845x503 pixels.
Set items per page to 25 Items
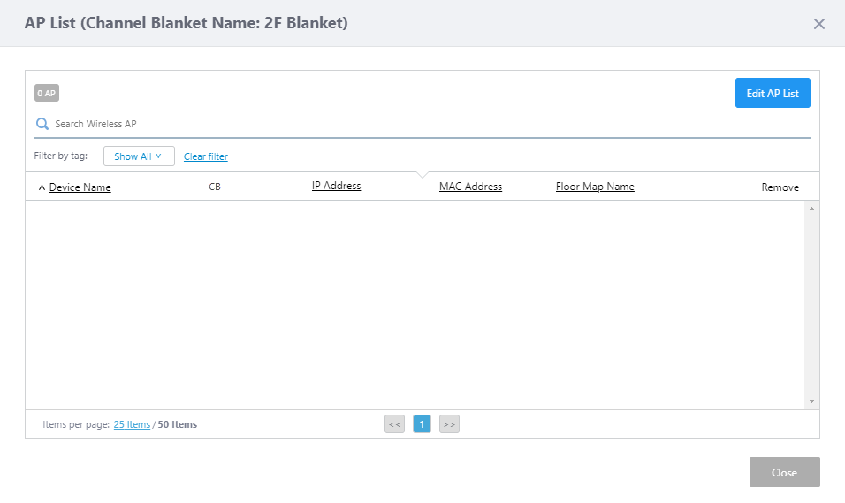coord(132,424)
